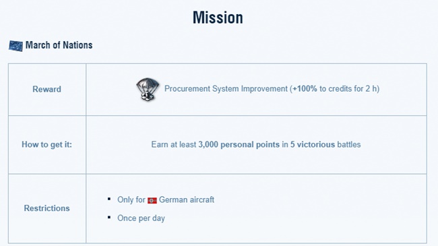Image resolution: width=438 pixels, height=246 pixels.
Task: Click the German aircraft restriction text
Action: 187,200
